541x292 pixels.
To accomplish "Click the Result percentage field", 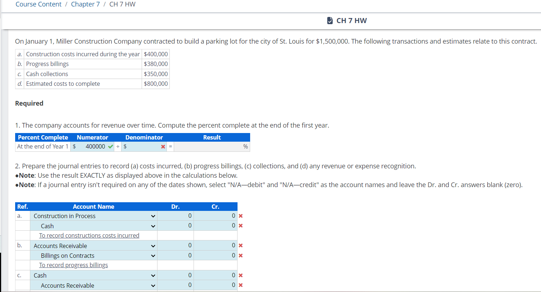I will tap(212, 146).
